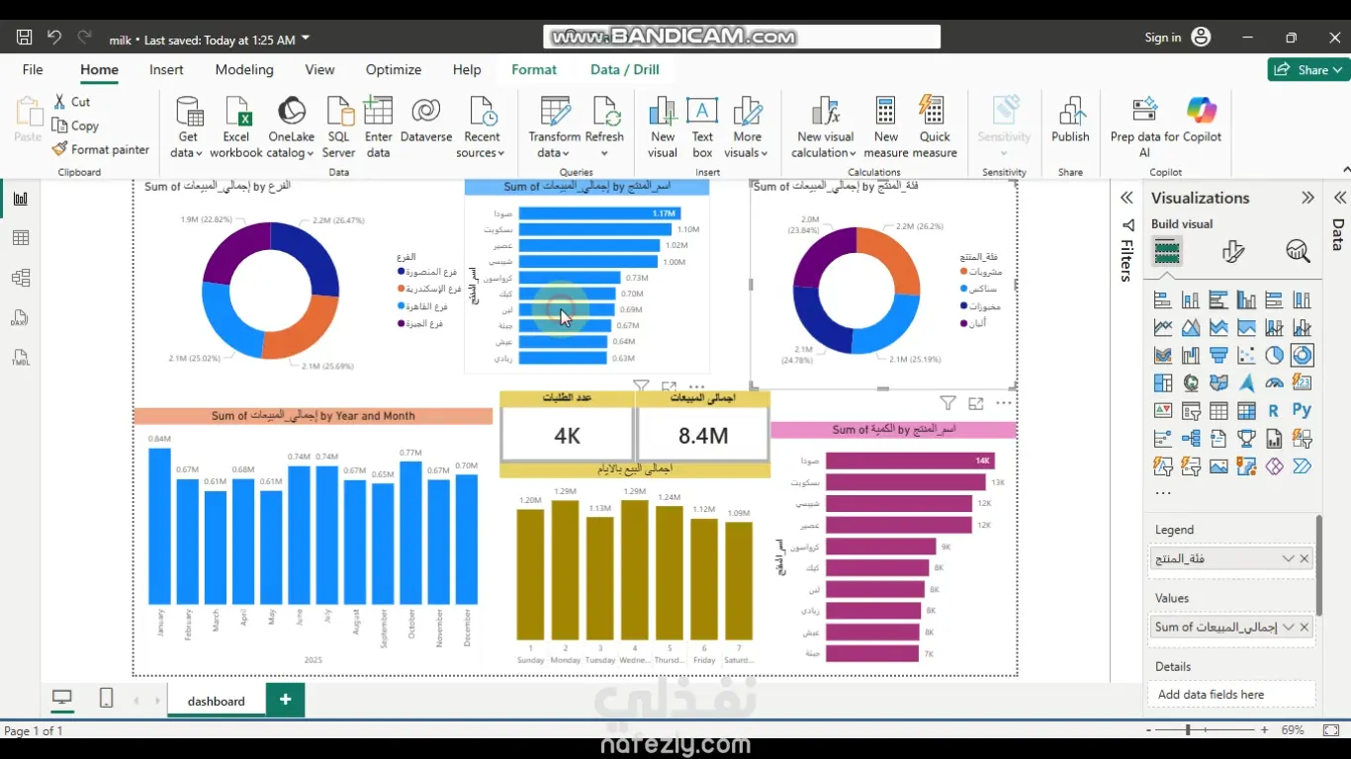The height and width of the screenshot is (759, 1351).
Task: Expand the Legend field well chevron
Action: [x=1288, y=558]
